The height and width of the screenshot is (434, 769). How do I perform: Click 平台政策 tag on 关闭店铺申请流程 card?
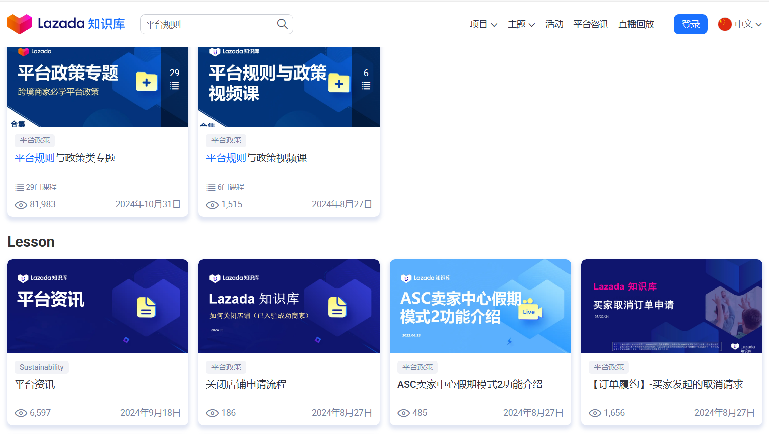226,367
